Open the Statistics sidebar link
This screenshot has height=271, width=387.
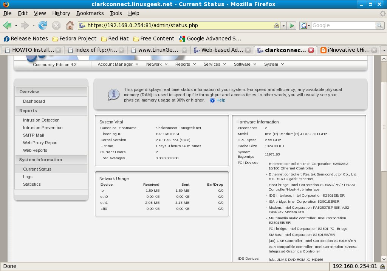32,184
